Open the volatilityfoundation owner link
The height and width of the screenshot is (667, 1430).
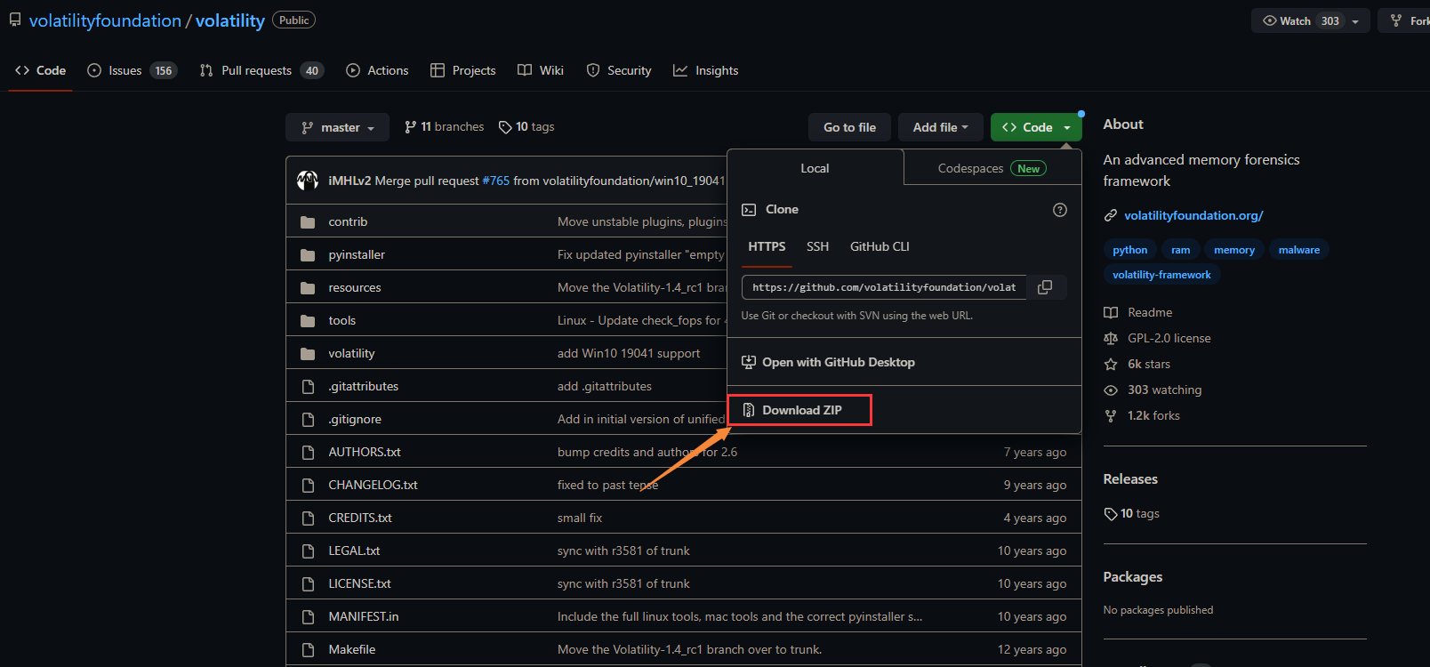tap(105, 20)
